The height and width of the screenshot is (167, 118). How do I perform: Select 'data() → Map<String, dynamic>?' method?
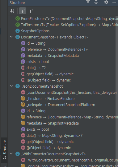[52, 136]
